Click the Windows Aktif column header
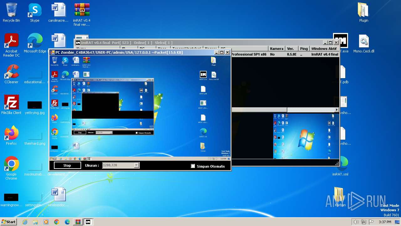 coord(324,49)
